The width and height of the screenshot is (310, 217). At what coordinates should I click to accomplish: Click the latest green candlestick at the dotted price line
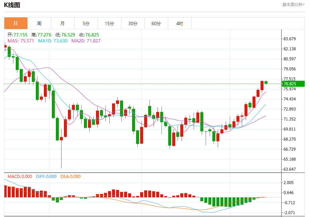pyautogui.click(x=266, y=83)
